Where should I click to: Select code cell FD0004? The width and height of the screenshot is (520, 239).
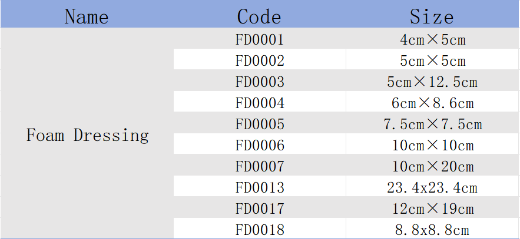click(x=260, y=102)
